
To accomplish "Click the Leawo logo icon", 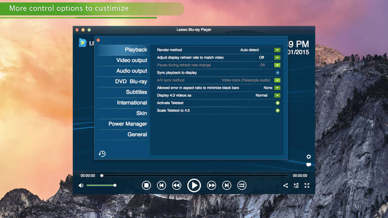I will point(82,43).
